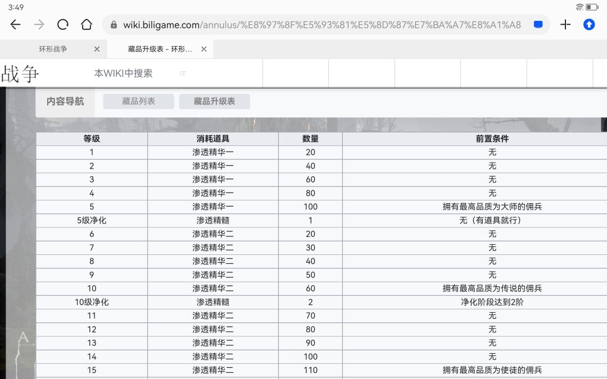Image resolution: width=607 pixels, height=379 pixels.
Task: Click 拥有最高品质为传说的佣兵 cell
Action: pos(492,289)
